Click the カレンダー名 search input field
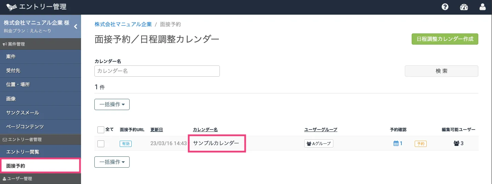Screen dimensions: 492x184 point(157,71)
